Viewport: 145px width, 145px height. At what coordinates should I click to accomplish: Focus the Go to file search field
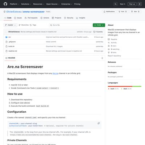(x=71, y=25)
